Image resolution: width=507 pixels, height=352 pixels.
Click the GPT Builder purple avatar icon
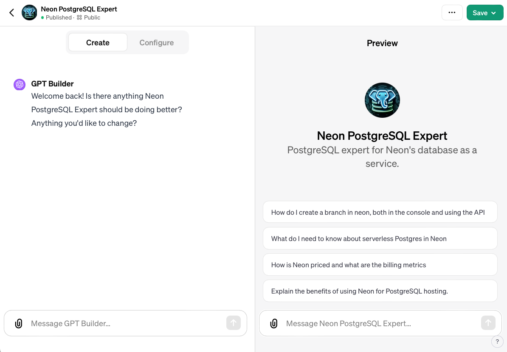coord(20,84)
